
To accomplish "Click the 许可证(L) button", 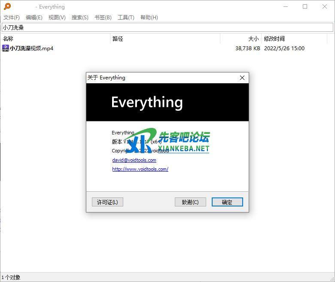I will (107, 202).
